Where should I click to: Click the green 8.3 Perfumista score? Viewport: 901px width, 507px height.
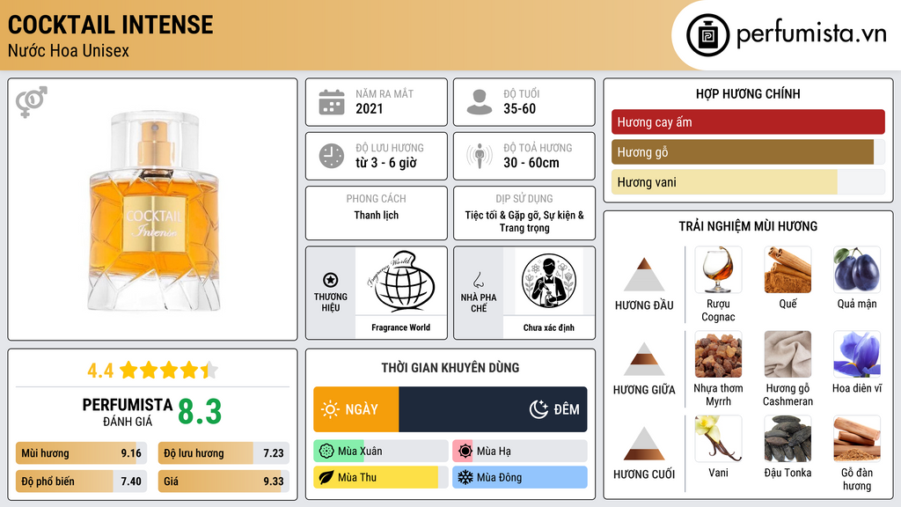[x=200, y=412]
